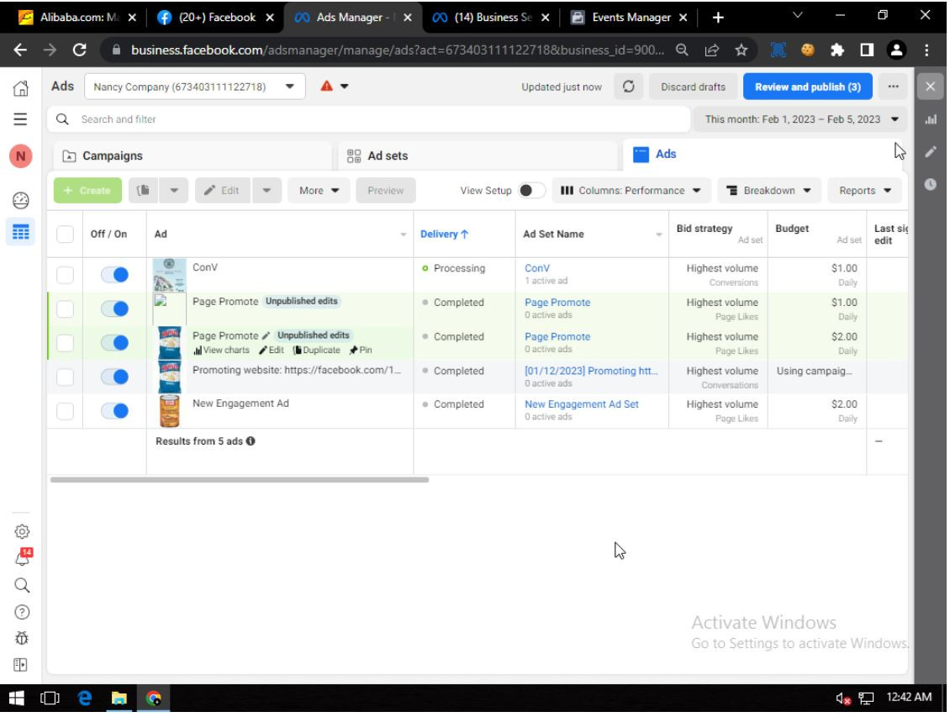This screenshot has height=717, width=950.
Task: Click the red warning triangle account alert
Action: click(x=328, y=87)
